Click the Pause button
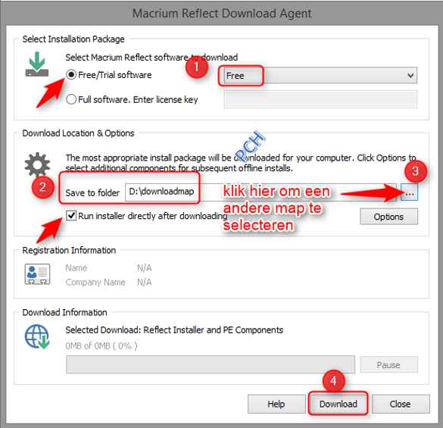 (388, 364)
